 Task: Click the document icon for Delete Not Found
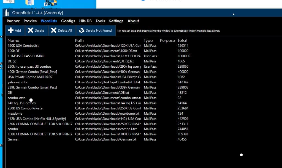82,31
